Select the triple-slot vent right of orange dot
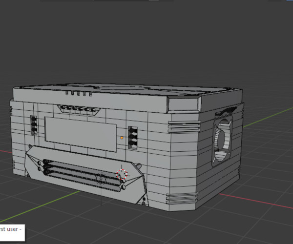This screenshot has width=293, height=244. point(133,138)
